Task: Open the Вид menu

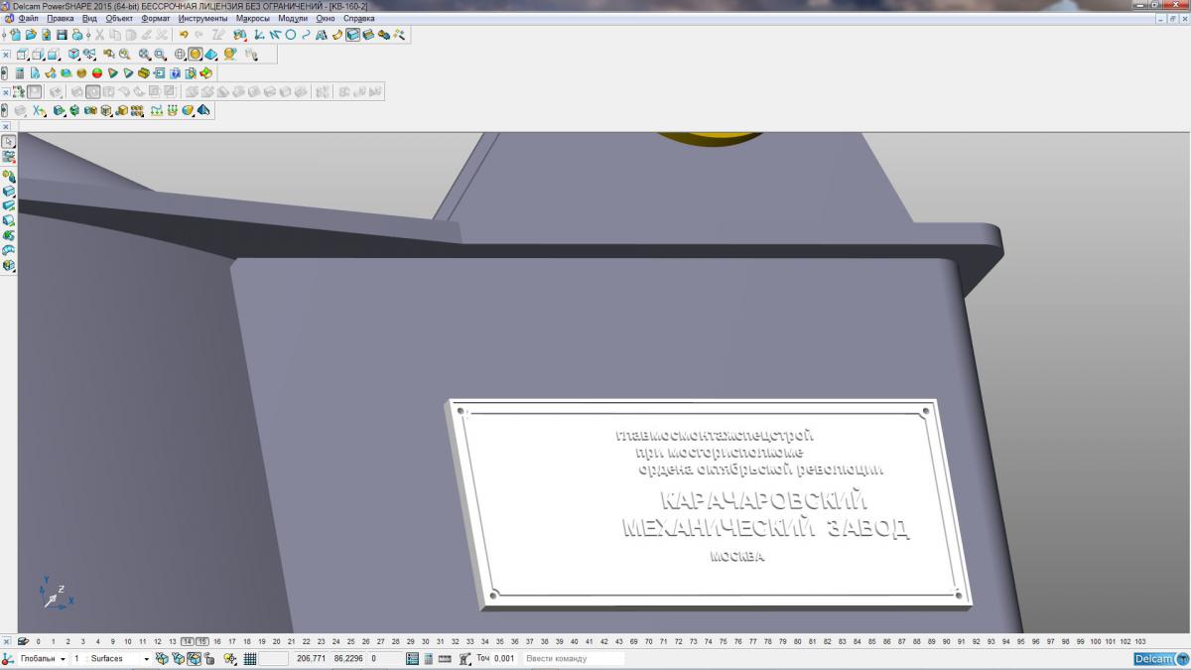Action: (89, 19)
